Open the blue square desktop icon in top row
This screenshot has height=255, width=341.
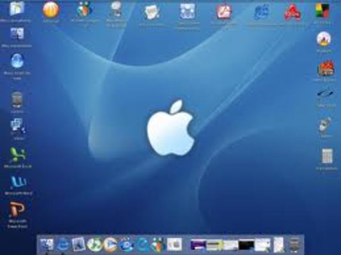click(187, 12)
